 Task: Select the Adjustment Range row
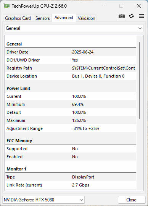click(71, 128)
